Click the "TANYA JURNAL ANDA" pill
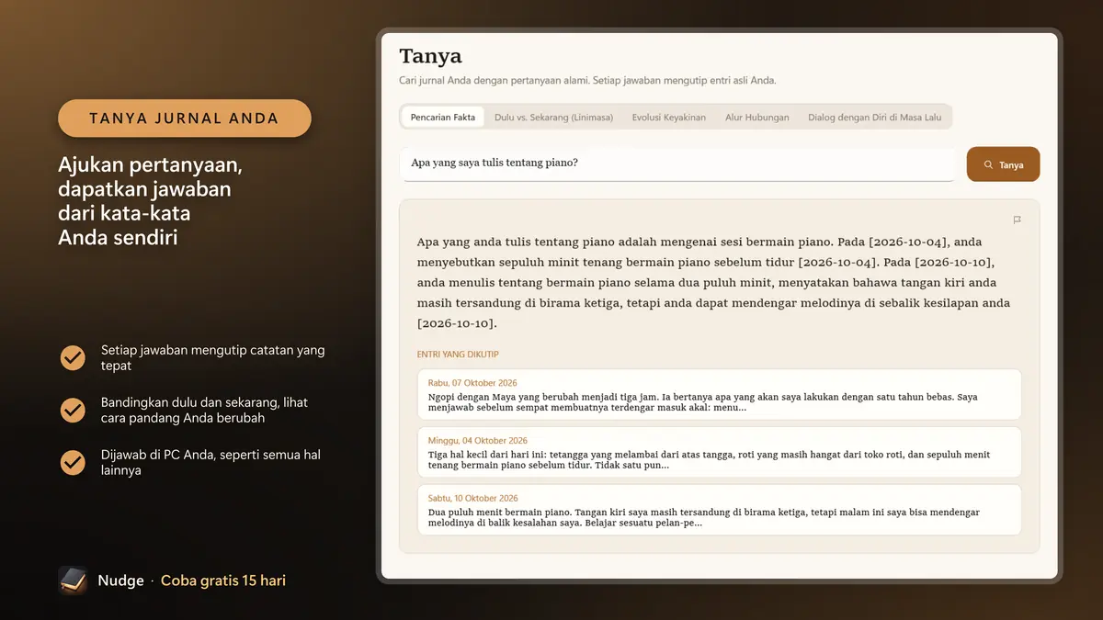This screenshot has height=620, width=1103. 185,118
